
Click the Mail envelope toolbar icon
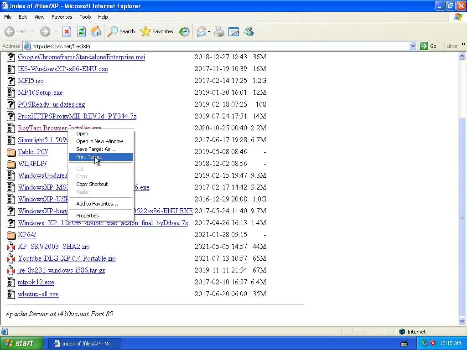(202, 31)
